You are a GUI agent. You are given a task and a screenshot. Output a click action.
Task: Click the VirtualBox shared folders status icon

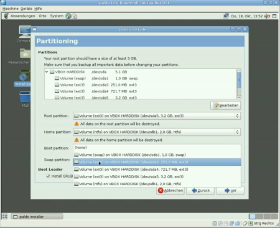click(237, 223)
